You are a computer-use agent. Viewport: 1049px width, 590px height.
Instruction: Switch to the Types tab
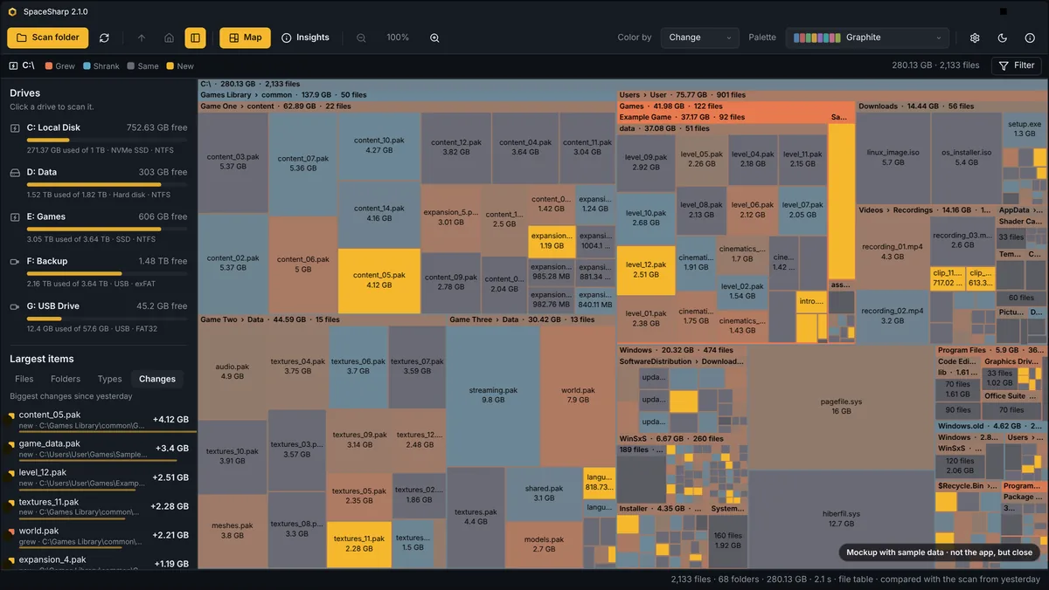[x=110, y=379]
